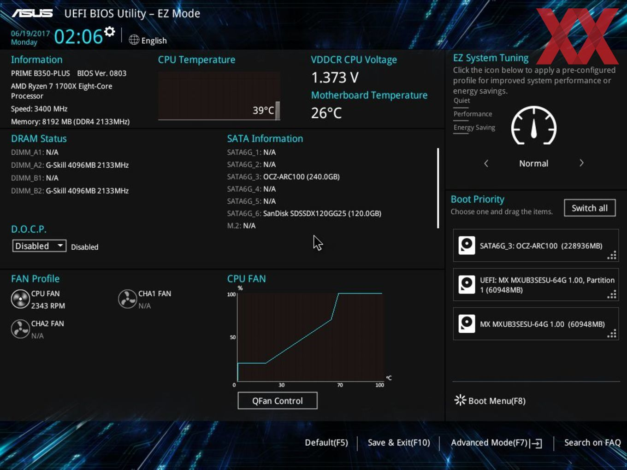This screenshot has width=627, height=470.
Task: Select the Performance tuning profile
Action: tap(473, 114)
